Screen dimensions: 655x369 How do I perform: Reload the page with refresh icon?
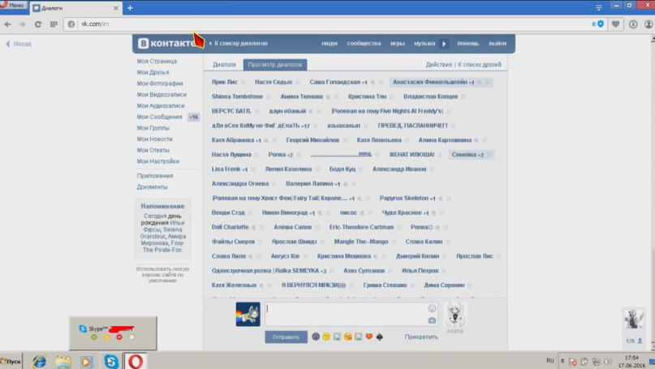click(x=37, y=24)
